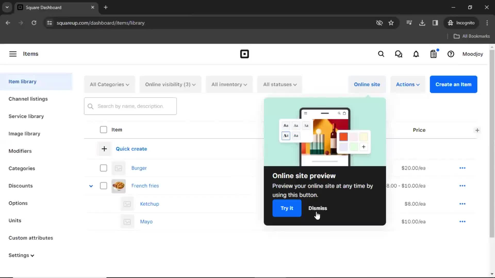
Task: Open the register/POS icon
Action: coord(433,54)
